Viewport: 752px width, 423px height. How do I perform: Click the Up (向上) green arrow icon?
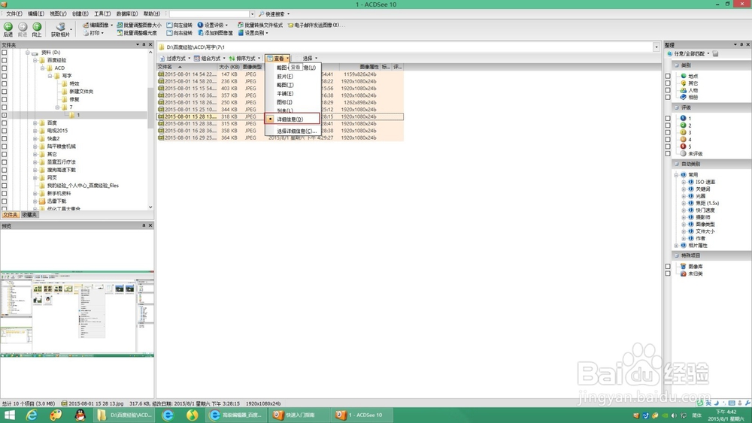point(37,27)
